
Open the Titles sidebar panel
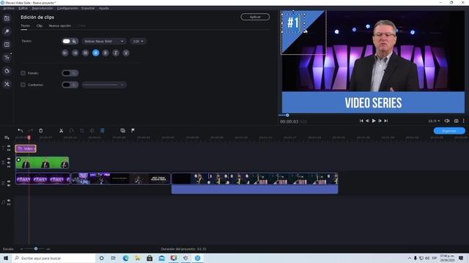(x=7, y=58)
